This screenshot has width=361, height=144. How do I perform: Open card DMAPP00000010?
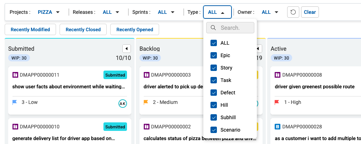click(x=39, y=127)
